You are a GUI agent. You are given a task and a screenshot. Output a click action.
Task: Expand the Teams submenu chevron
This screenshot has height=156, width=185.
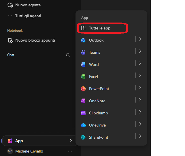pyautogui.click(x=140, y=51)
